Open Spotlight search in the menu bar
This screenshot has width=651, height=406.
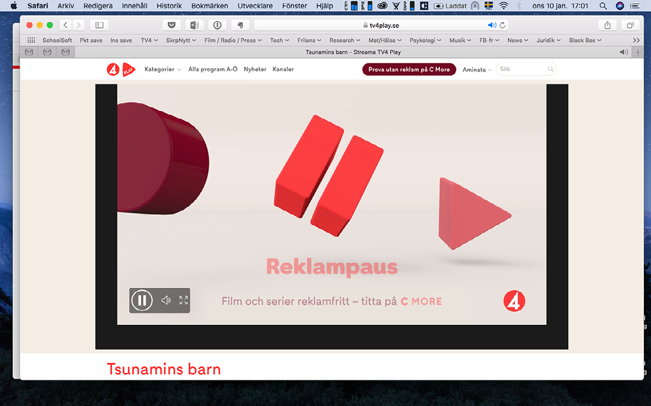(x=603, y=6)
